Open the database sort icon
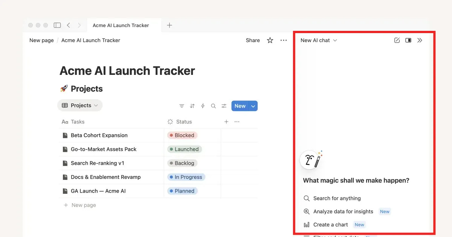 (x=192, y=106)
